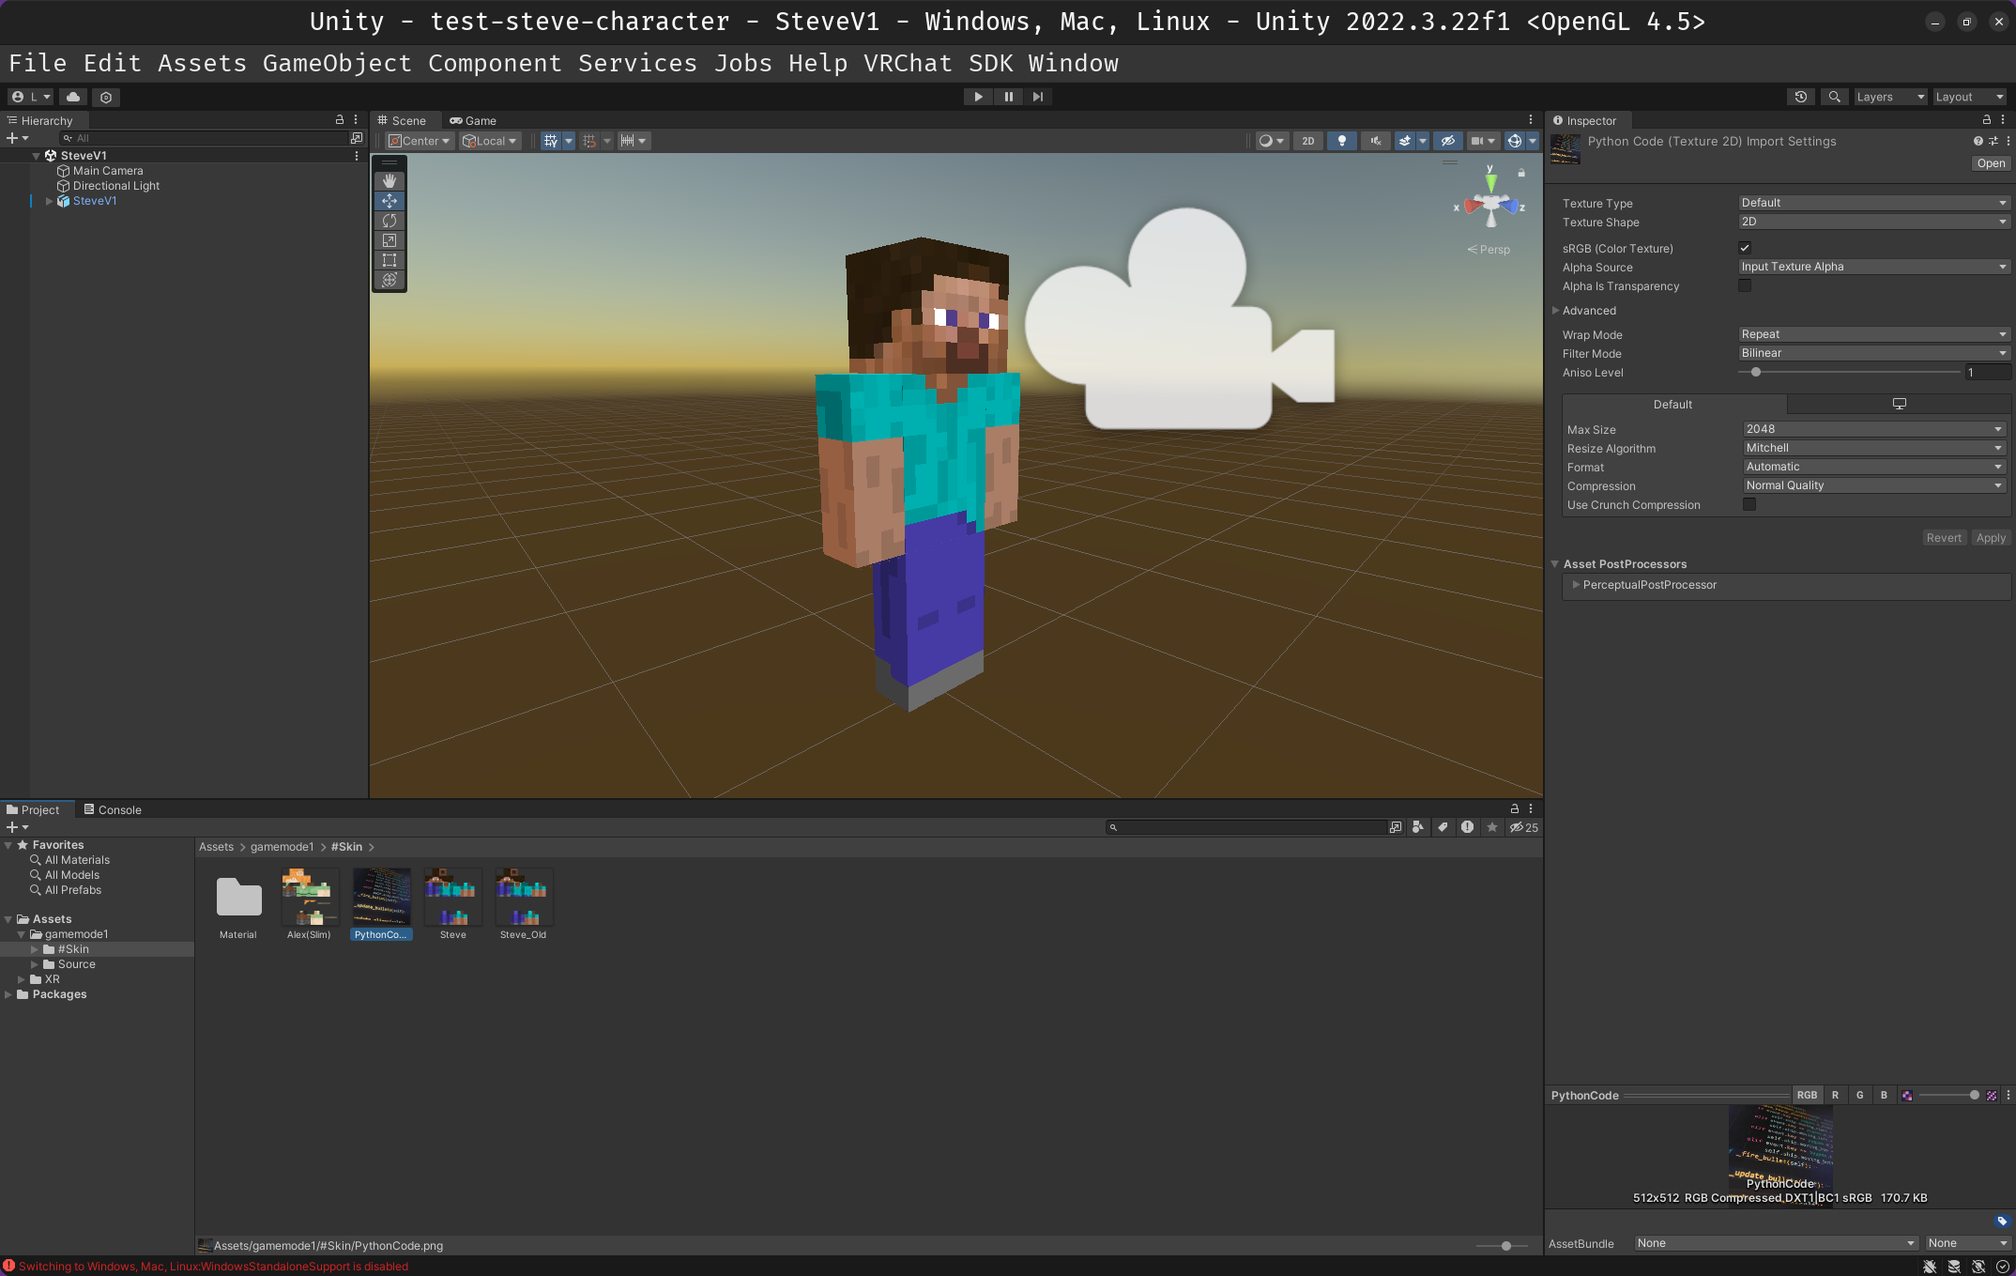Viewport: 2016px width, 1276px height.
Task: Toggle 2D scene view mode
Action: tap(1307, 141)
